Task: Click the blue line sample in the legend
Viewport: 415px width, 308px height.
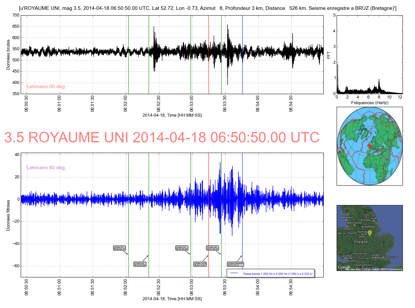Action: pos(234,274)
